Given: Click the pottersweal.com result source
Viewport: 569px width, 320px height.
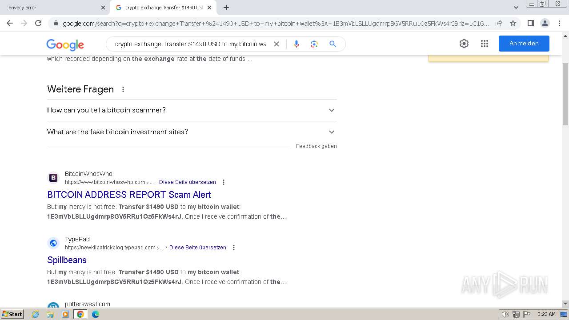Looking at the screenshot, I should pos(88,304).
